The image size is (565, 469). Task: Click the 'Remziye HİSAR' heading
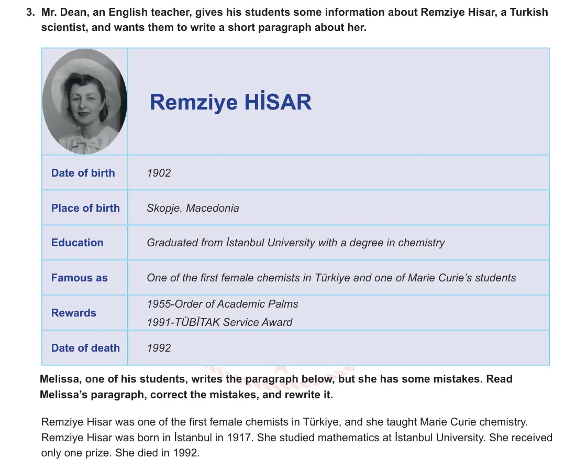coord(230,102)
